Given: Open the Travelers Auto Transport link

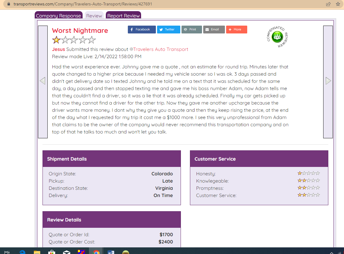Looking at the screenshot, I should [x=161, y=49].
